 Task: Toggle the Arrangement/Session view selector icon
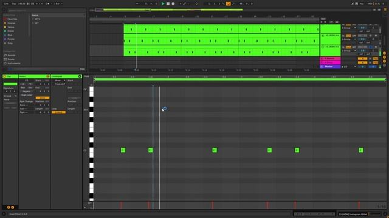(x=385, y=10)
